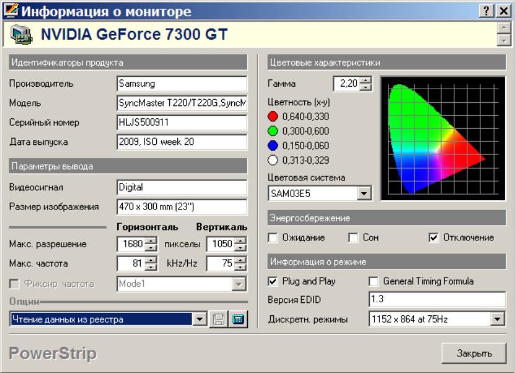Screen dimensions: 515x373
Task: Click the teal calculator icon button
Action: pyautogui.click(x=238, y=319)
